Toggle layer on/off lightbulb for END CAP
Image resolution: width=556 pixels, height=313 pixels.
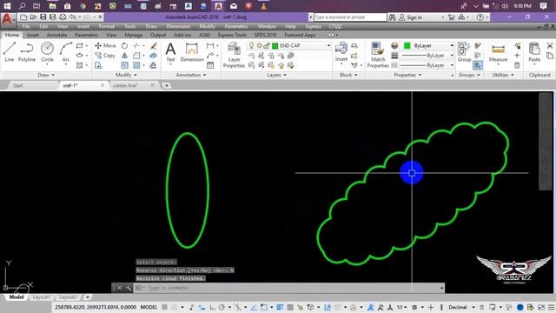(251, 45)
